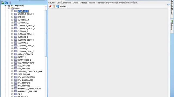This screenshot has width=174, height=97.
Task: Click the red pin freeze view icon
Action: click(50, 6)
